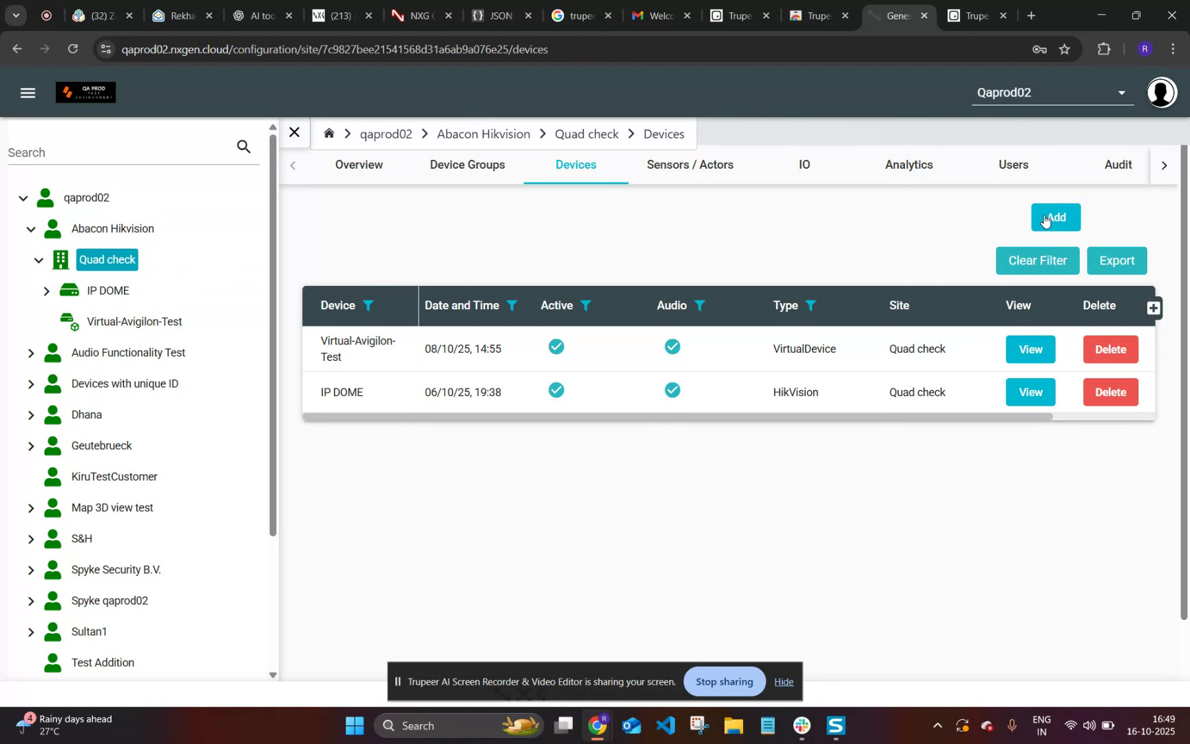The width and height of the screenshot is (1190, 744).
Task: Expand the Dhana tree node
Action: point(31,414)
